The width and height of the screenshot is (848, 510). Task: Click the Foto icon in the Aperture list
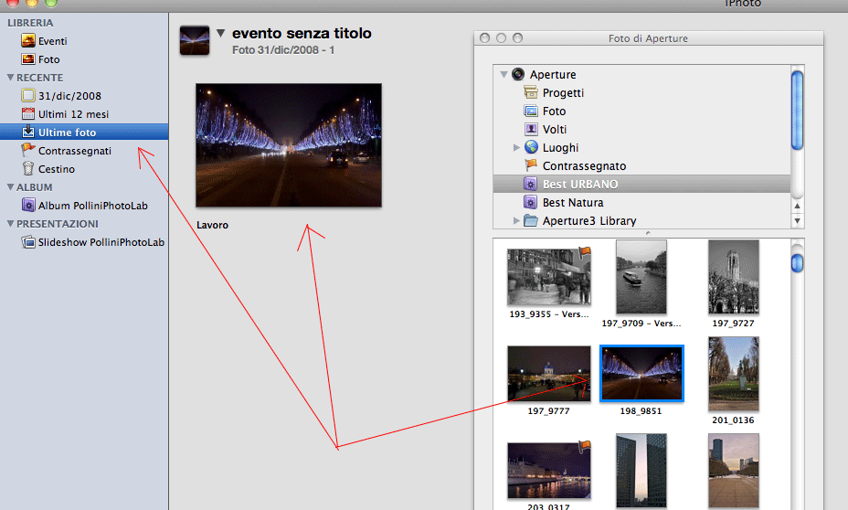click(x=531, y=111)
